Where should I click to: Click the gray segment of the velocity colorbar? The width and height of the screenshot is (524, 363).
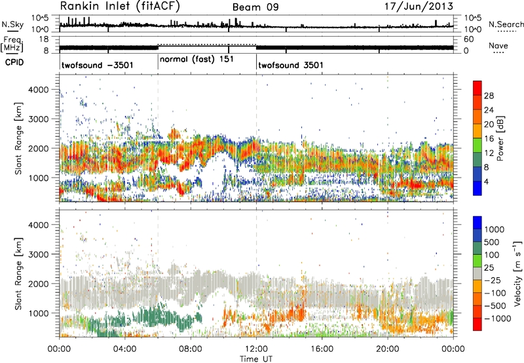(x=477, y=273)
